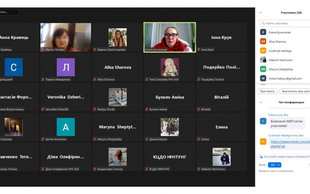
Task: Click muted mic icon beside КЦДО ІФНТУНГ
Action: pos(147,169)
